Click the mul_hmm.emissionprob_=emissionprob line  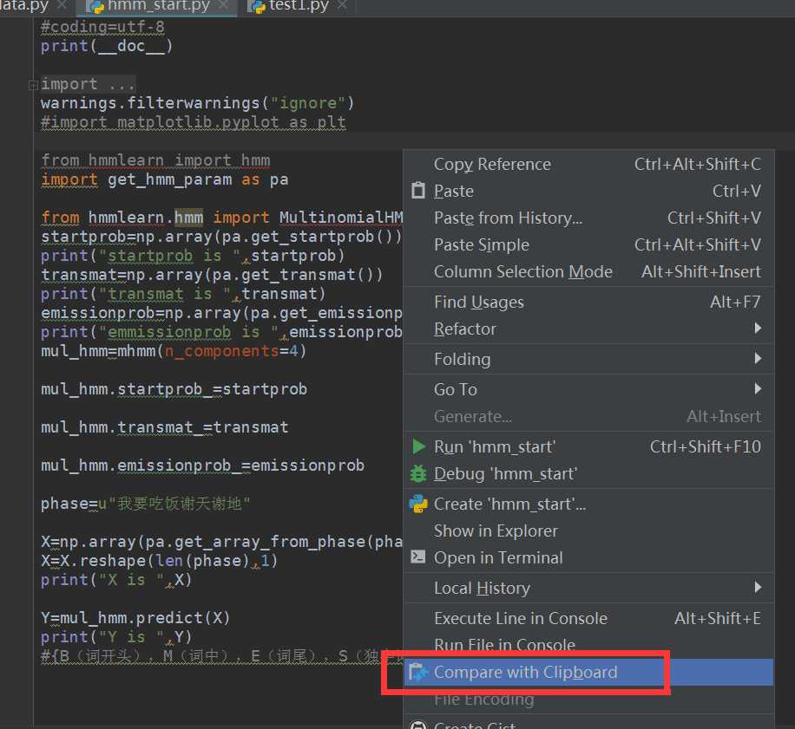[202, 465]
